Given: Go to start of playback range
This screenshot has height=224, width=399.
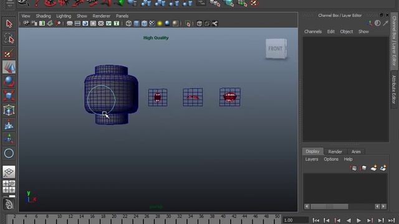Looking at the screenshot, I should pyautogui.click(x=316, y=220).
